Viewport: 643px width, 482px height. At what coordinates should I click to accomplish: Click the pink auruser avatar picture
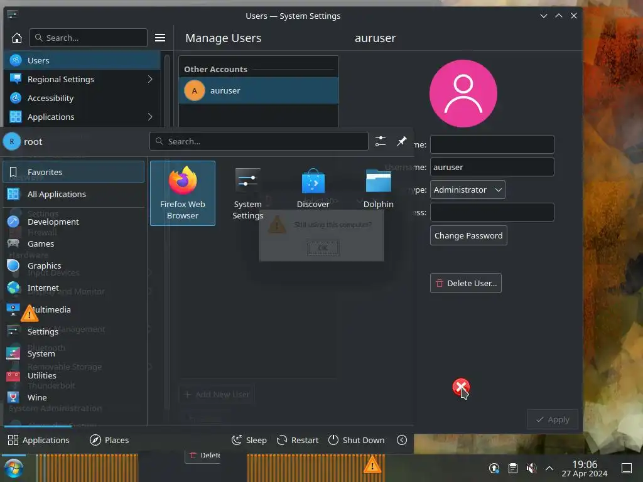[x=463, y=94]
